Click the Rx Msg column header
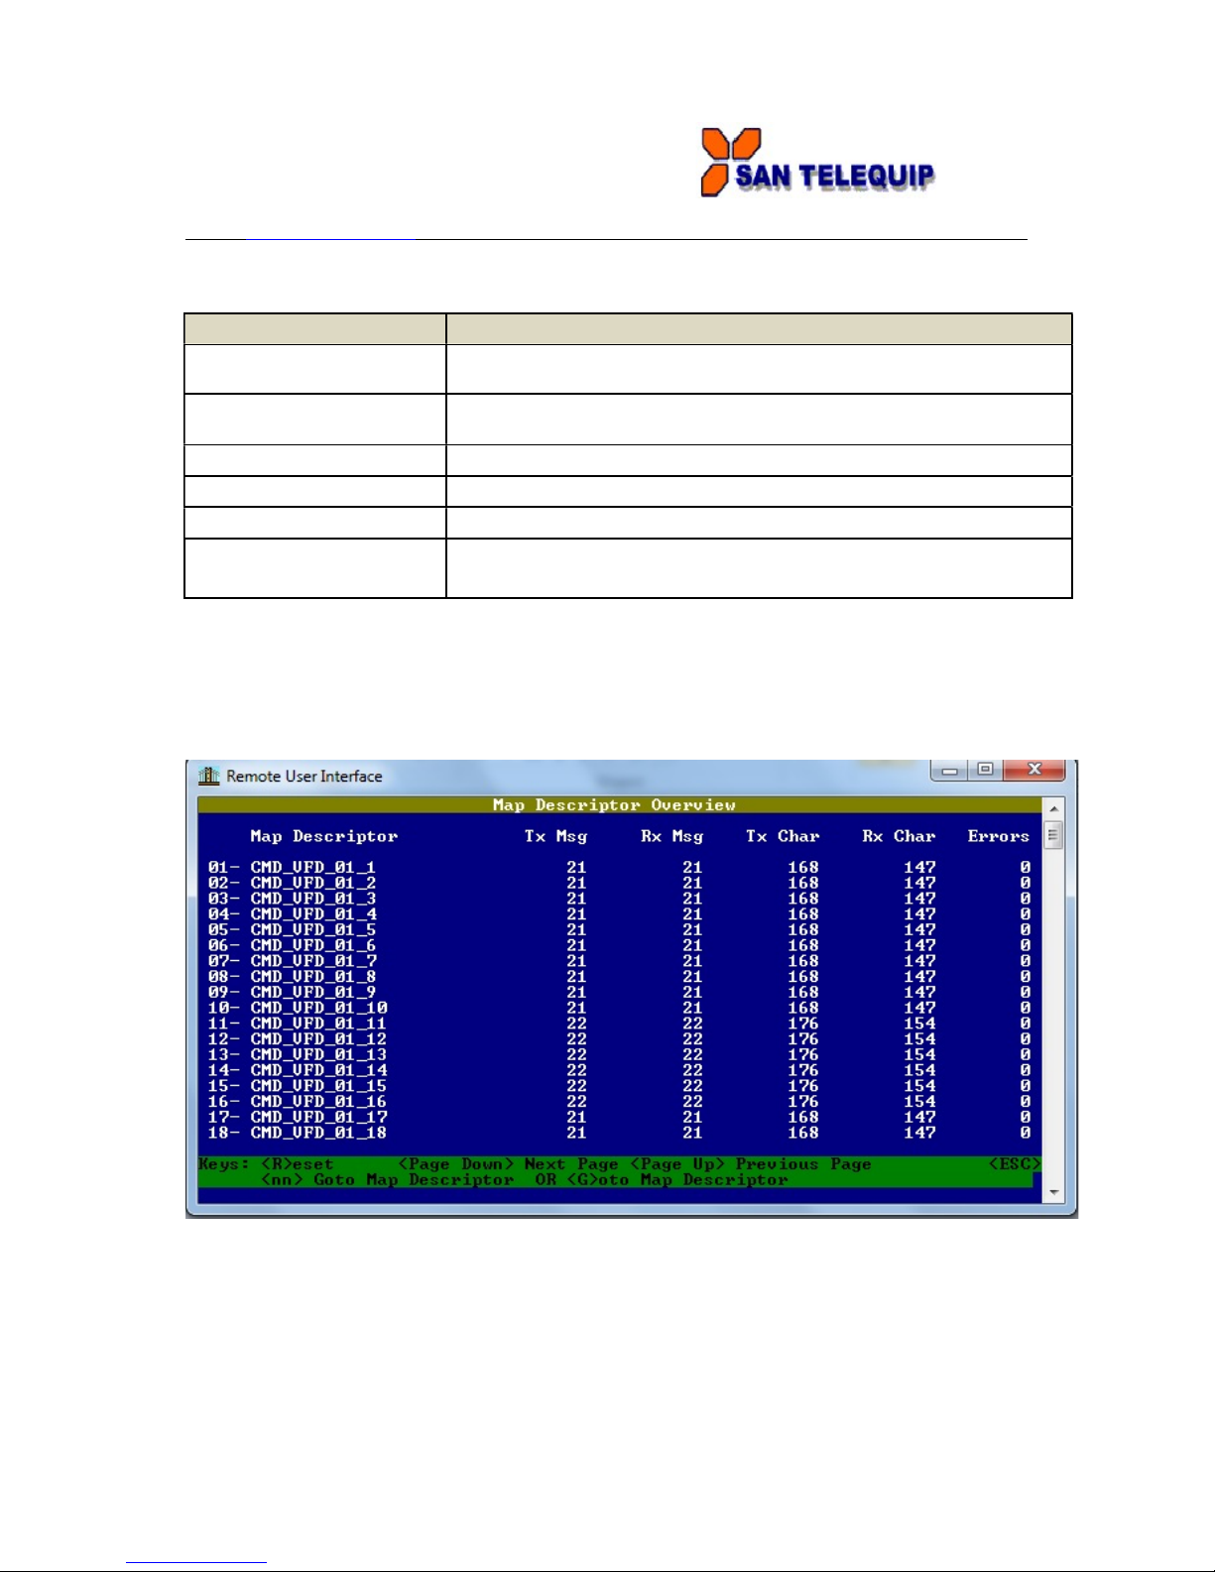 point(671,836)
